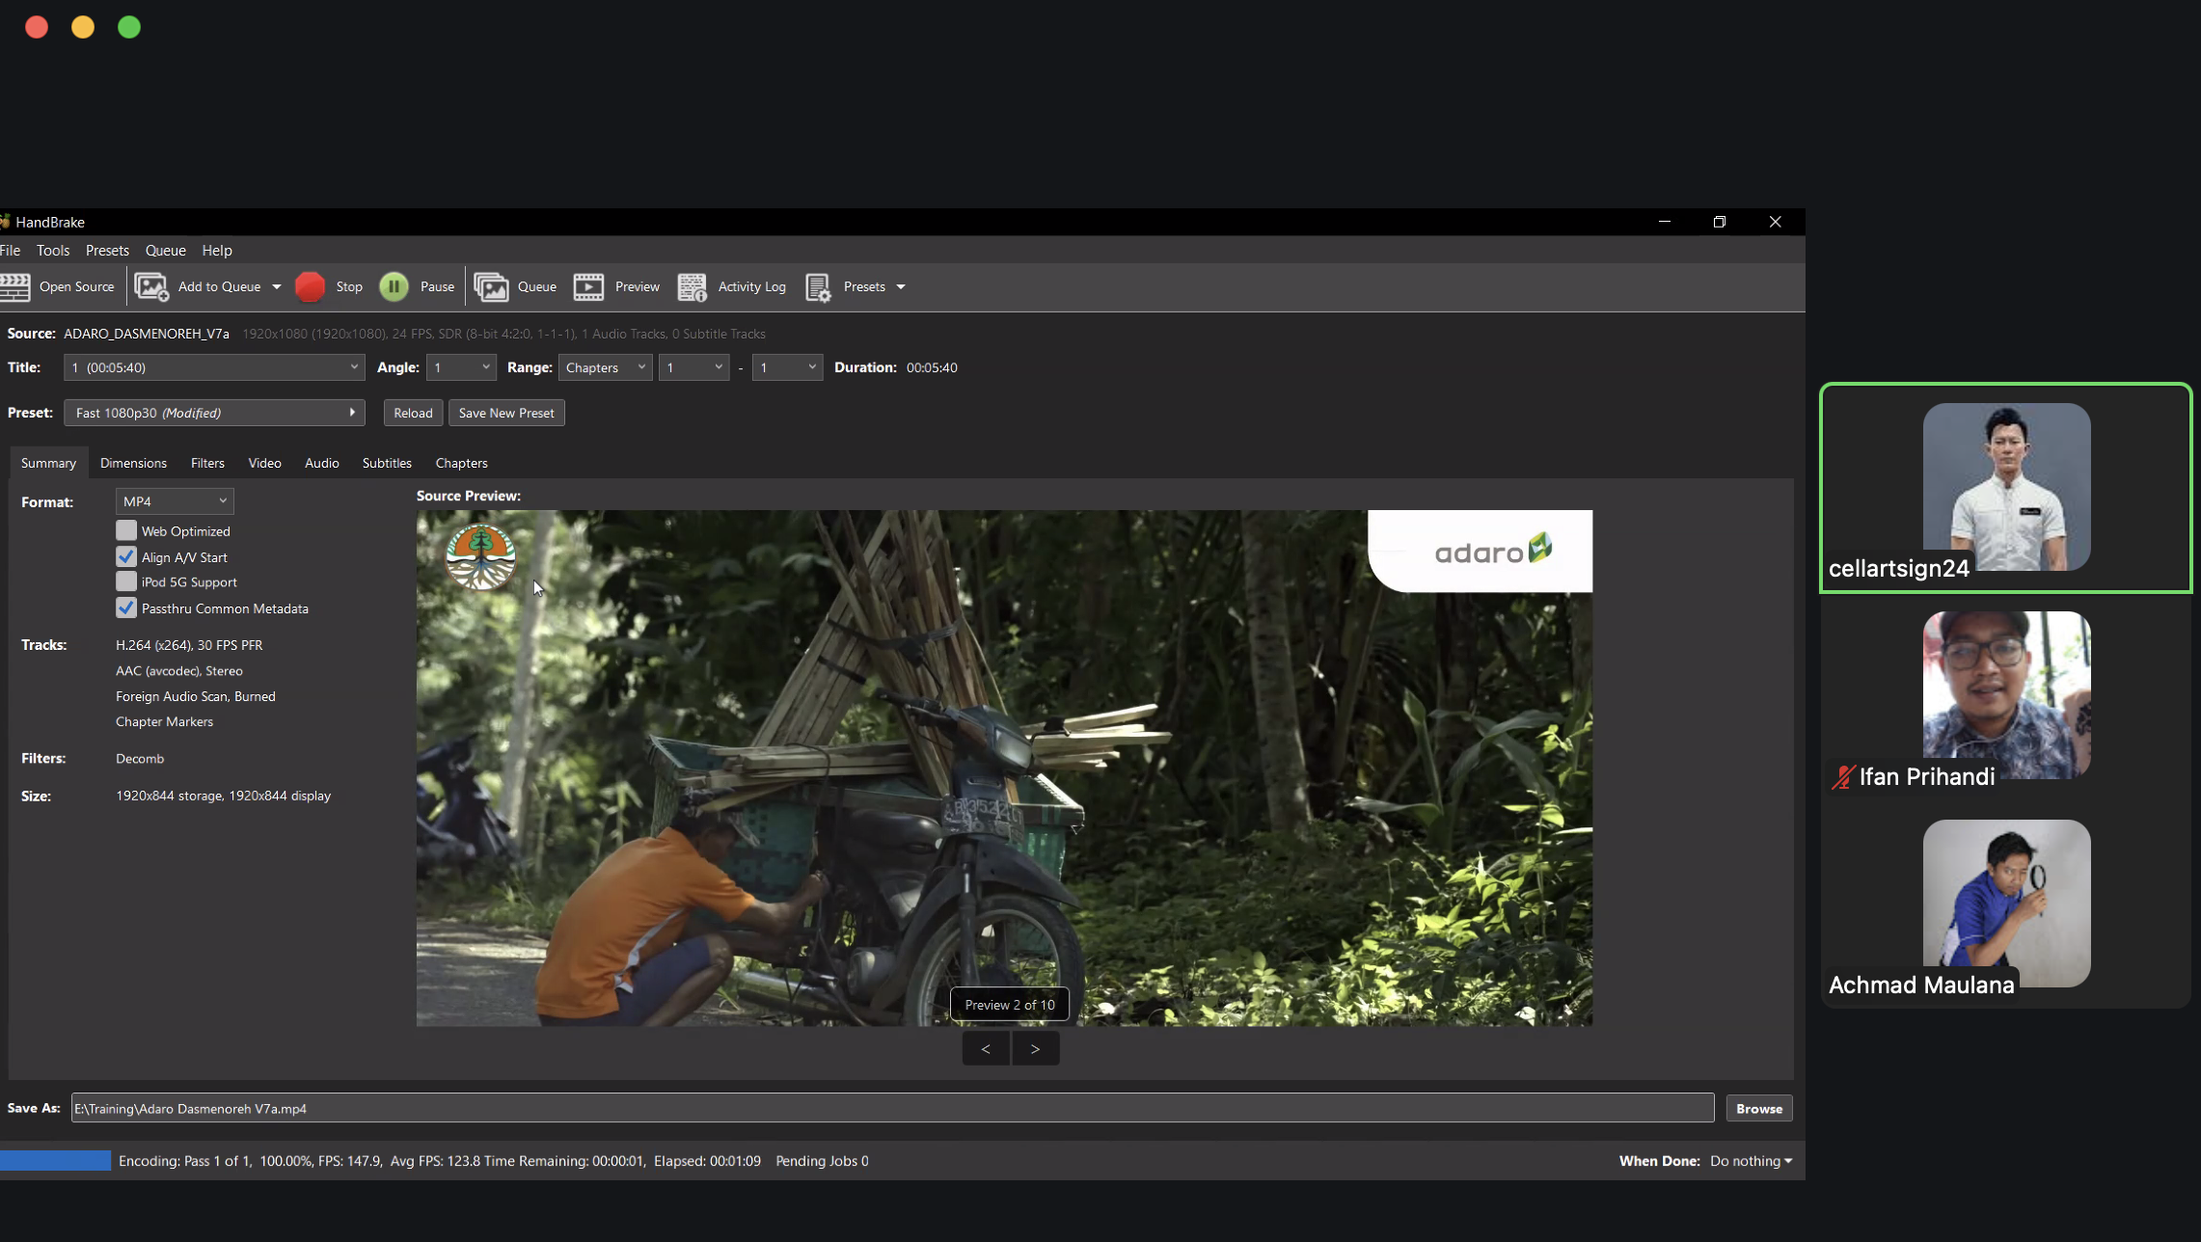The image size is (2201, 1242).
Task: Open the Queue window icon
Action: pyautogui.click(x=491, y=286)
